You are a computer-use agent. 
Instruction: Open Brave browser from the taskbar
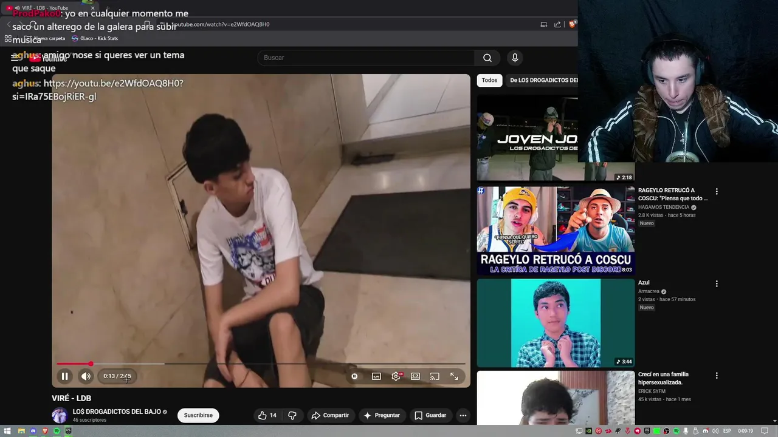coord(45,431)
